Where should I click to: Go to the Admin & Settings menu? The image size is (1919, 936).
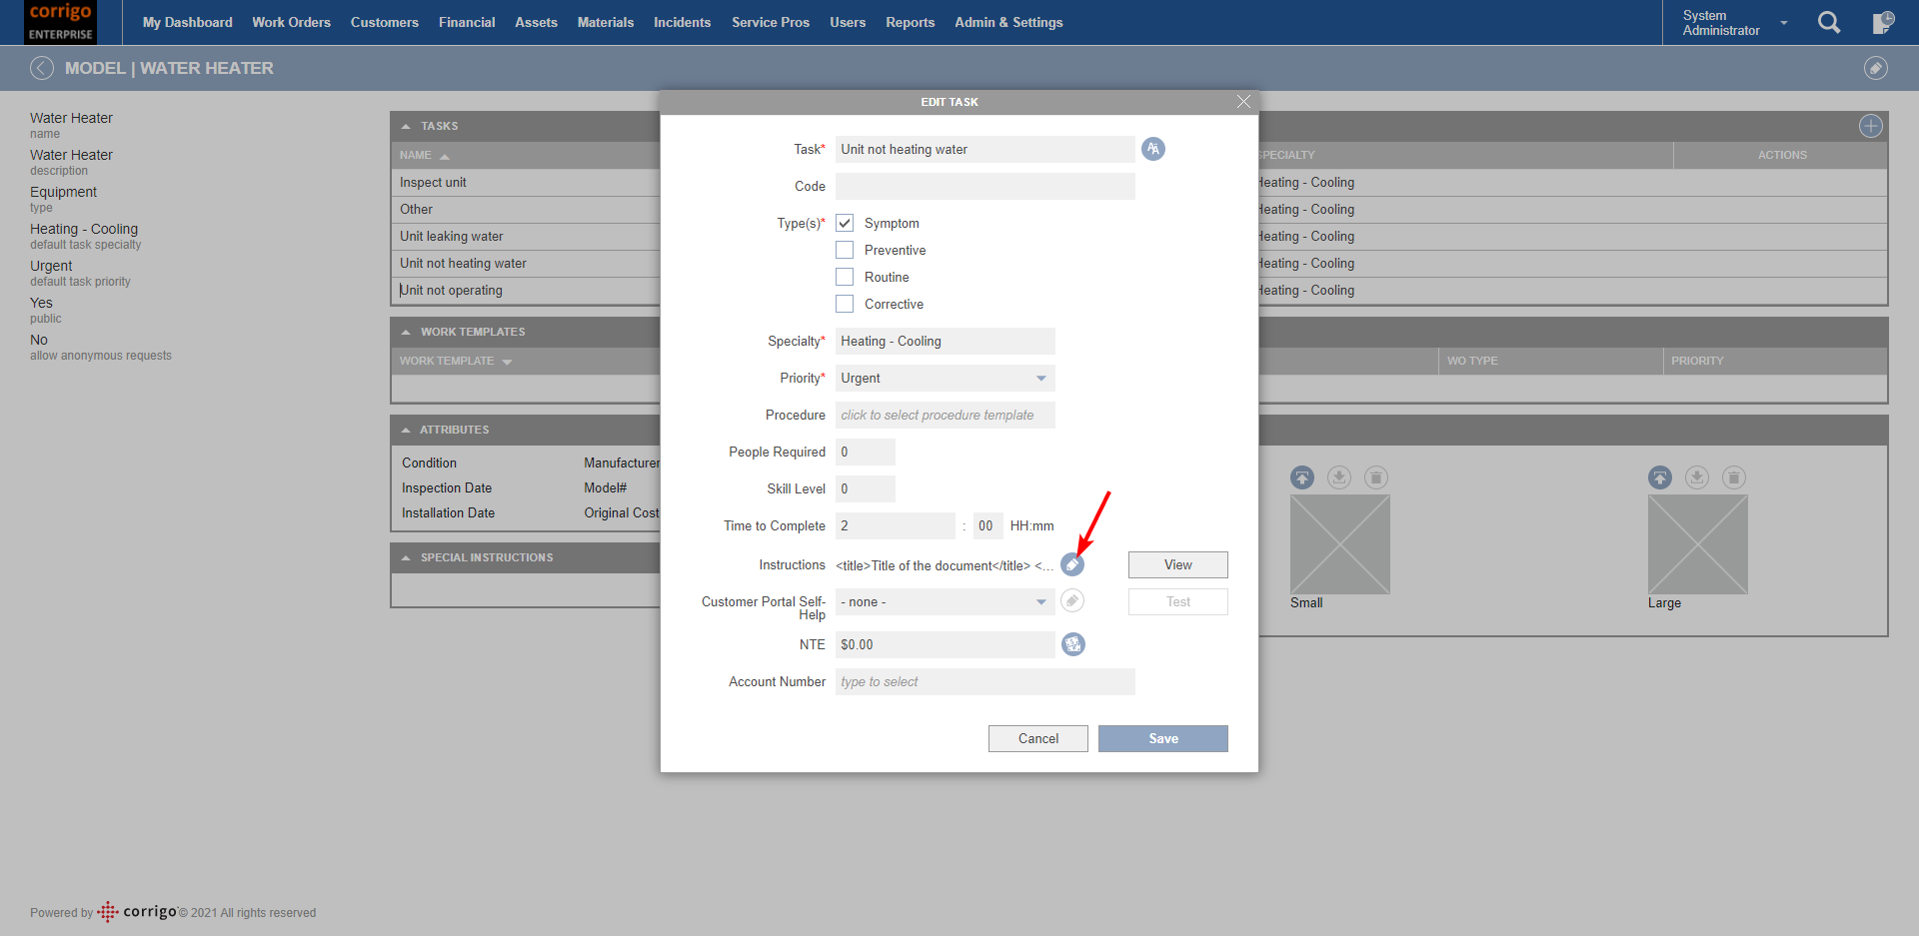pos(1007,22)
